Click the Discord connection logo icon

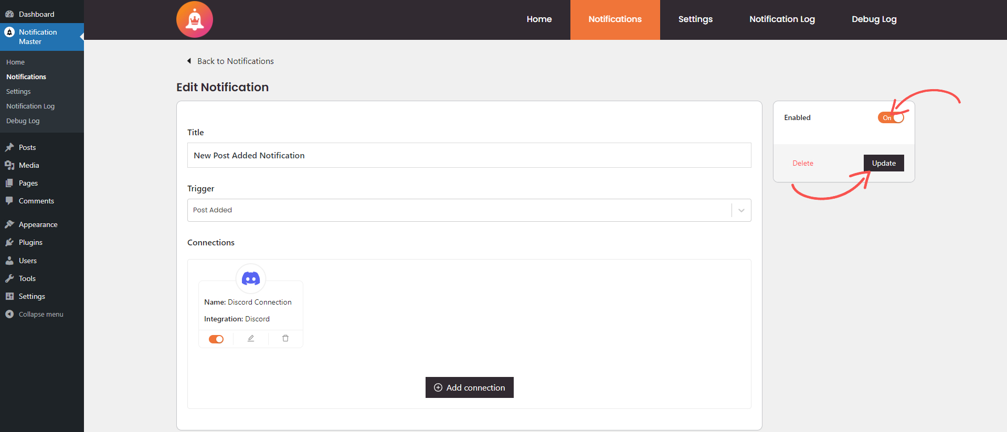tap(251, 278)
